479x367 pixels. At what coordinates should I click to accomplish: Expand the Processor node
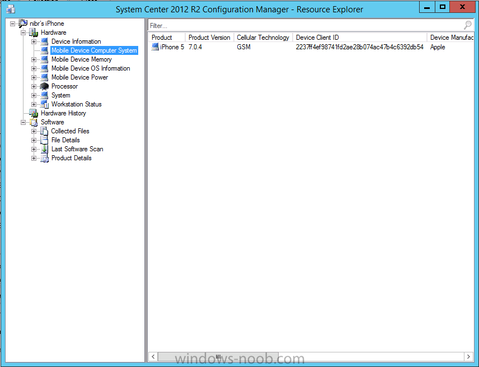[x=34, y=86]
